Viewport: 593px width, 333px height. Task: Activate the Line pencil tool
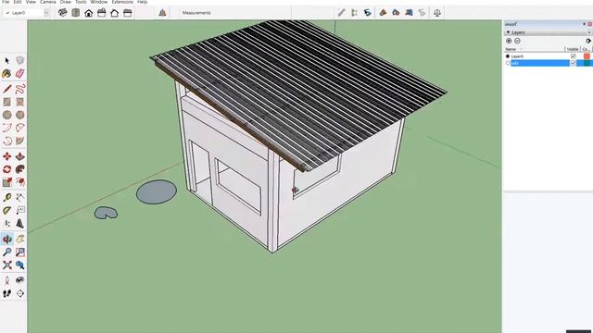point(6,89)
